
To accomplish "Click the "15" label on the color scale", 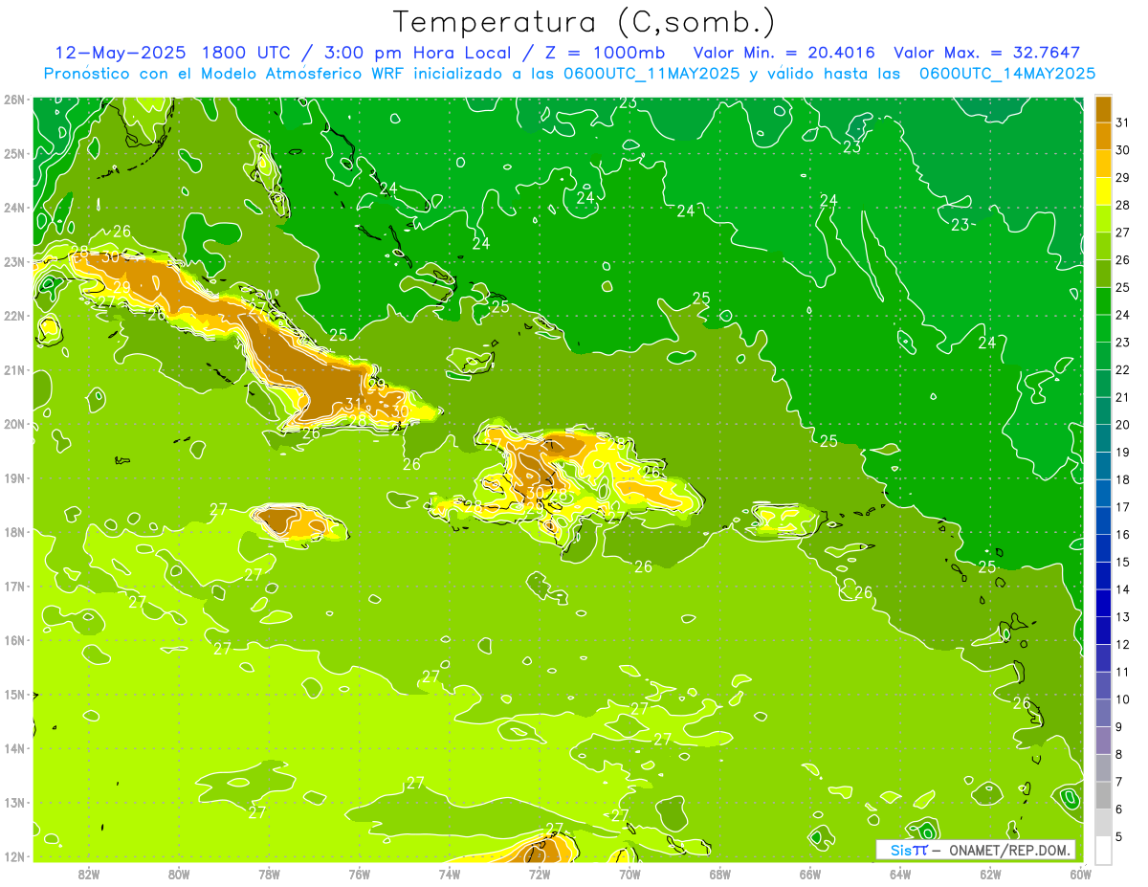I will (1123, 562).
